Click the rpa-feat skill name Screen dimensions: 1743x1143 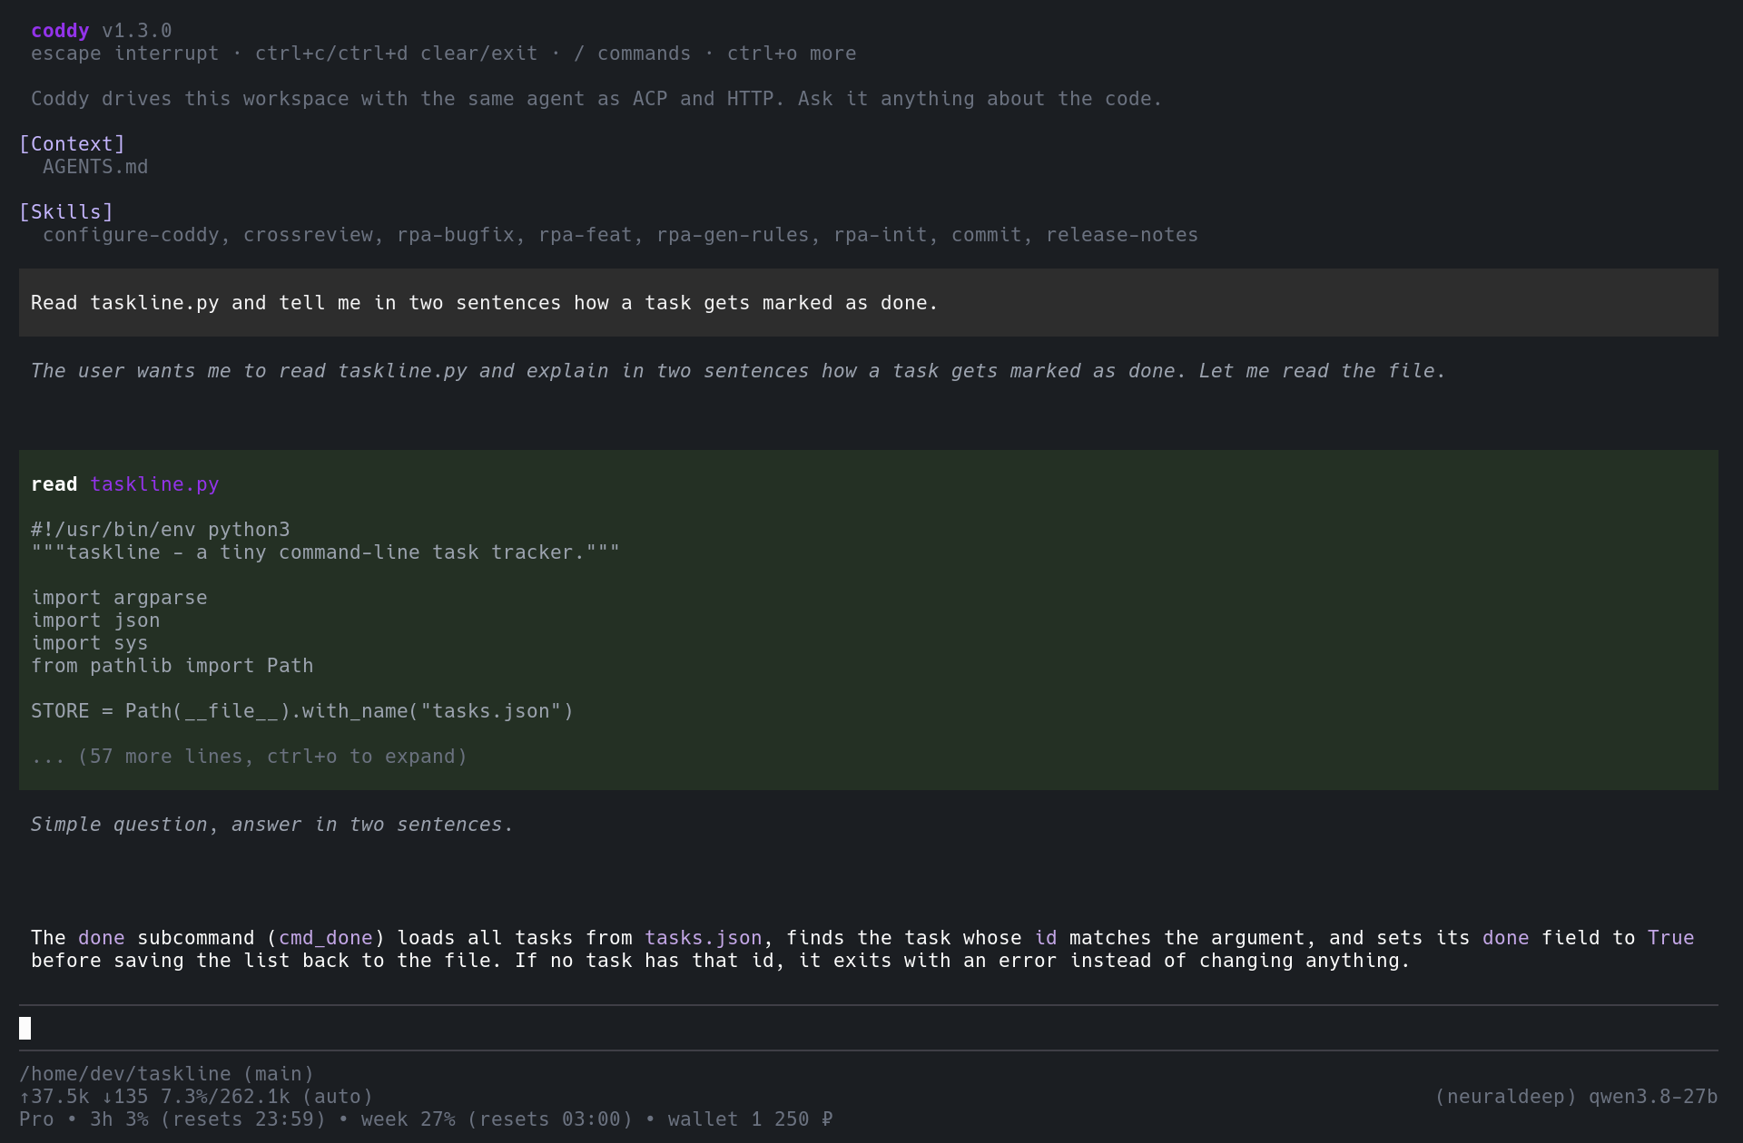586,235
